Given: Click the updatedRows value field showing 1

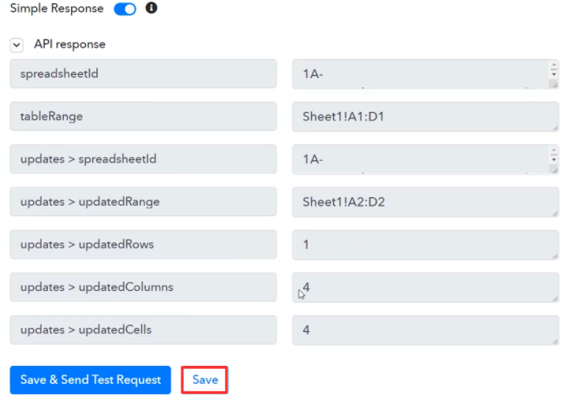Looking at the screenshot, I should point(425,245).
